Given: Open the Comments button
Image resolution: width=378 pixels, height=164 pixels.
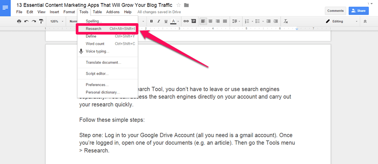Looking at the screenshot, I should coord(336,10).
